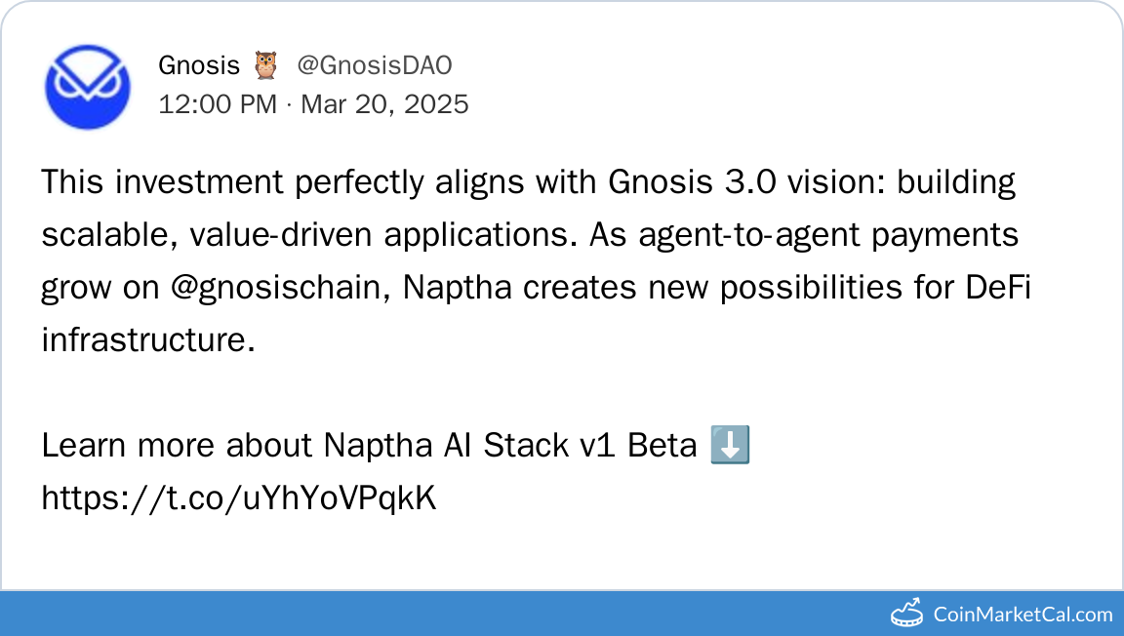Follow the t.co/uYhYoVPqkK link
Image resolution: width=1124 pixels, height=636 pixels.
[x=239, y=498]
